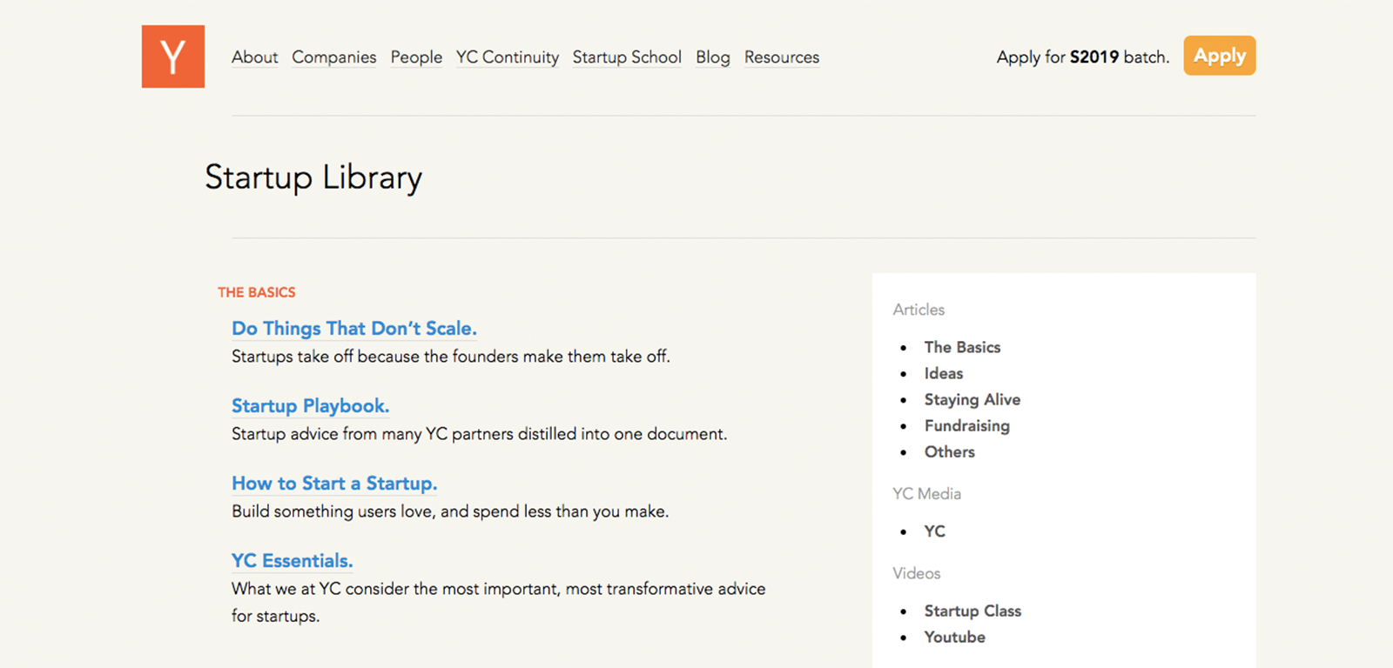Go to Companies in navigation
This screenshot has width=1393, height=668.
[334, 57]
